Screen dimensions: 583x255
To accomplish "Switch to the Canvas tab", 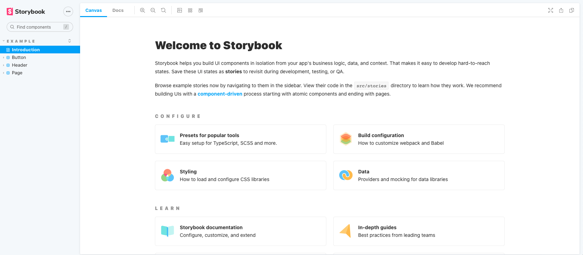I will [93, 10].
